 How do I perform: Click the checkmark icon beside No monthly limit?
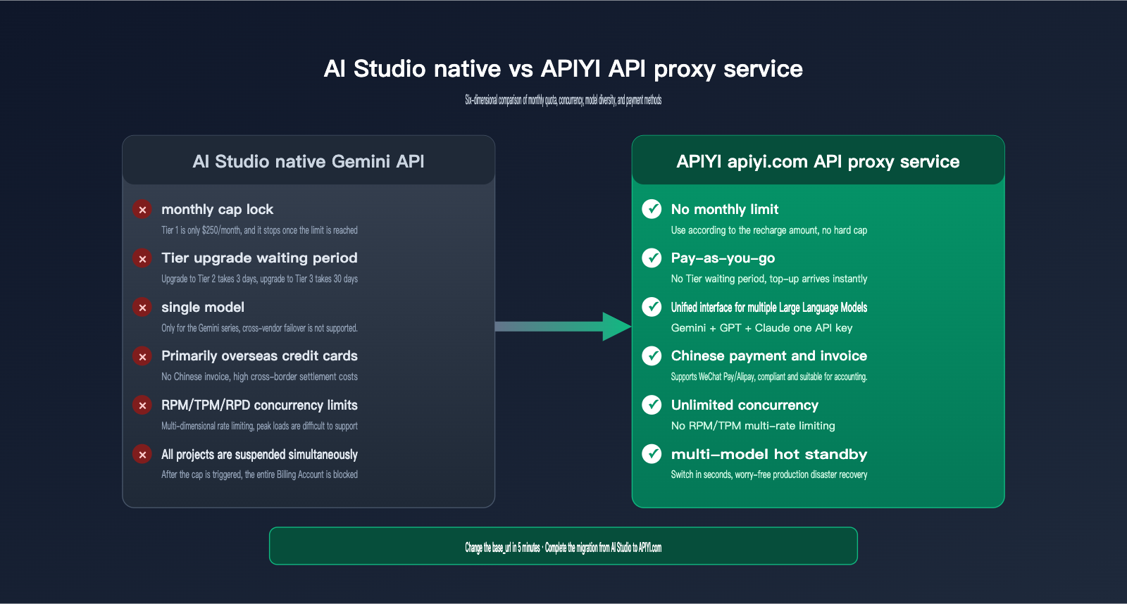(x=652, y=209)
